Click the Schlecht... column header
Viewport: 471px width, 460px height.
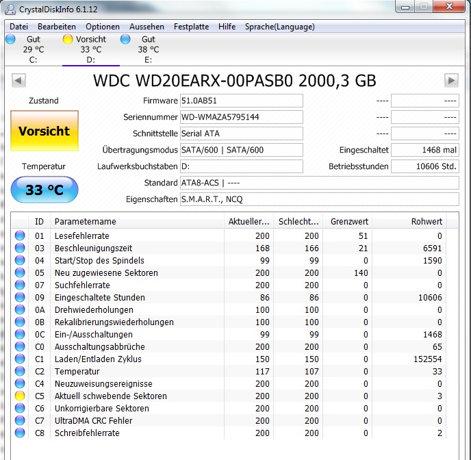tap(298, 222)
